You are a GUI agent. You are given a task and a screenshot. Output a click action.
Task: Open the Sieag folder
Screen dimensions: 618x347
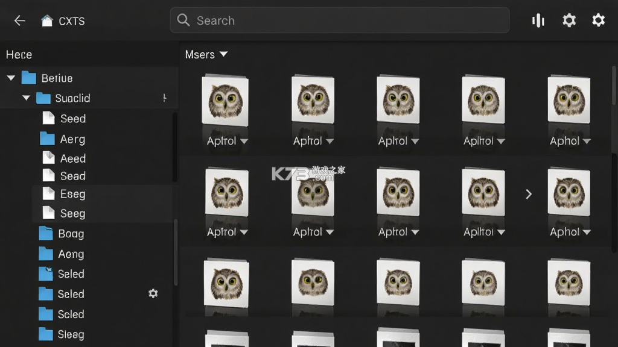pyautogui.click(x=62, y=334)
